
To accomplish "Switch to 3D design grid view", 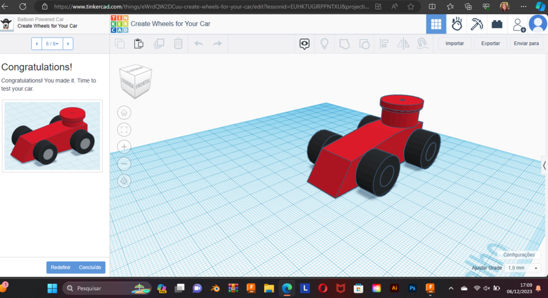I will (436, 24).
